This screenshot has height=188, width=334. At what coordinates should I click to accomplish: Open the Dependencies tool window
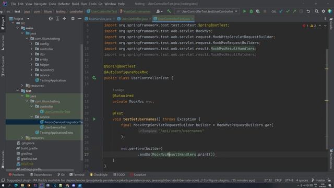41,174
